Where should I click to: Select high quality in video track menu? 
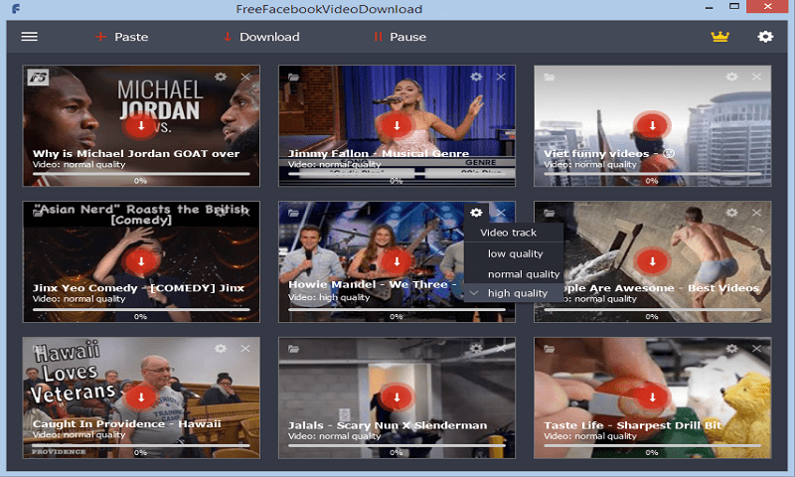pos(514,293)
